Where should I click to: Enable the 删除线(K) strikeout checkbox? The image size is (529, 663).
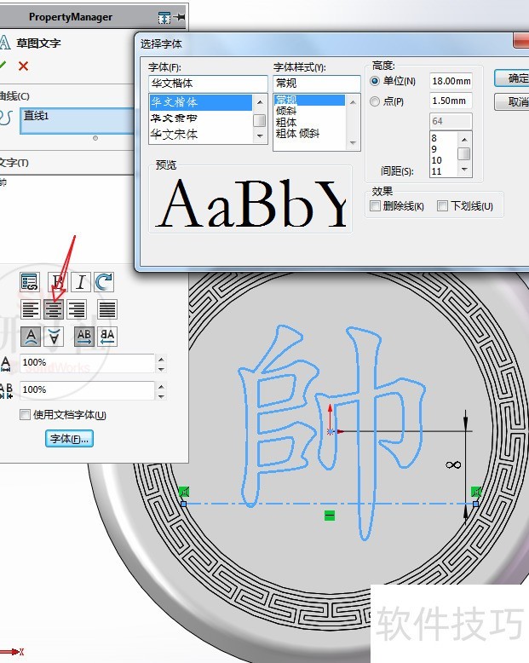coord(375,206)
